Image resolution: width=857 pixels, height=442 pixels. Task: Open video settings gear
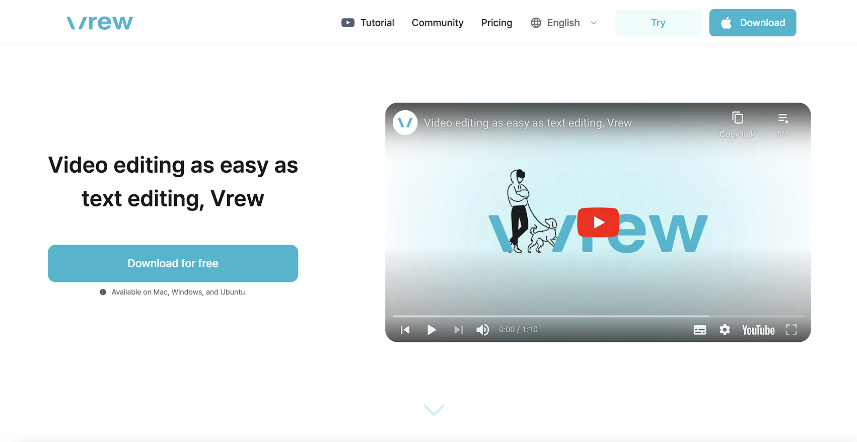725,330
